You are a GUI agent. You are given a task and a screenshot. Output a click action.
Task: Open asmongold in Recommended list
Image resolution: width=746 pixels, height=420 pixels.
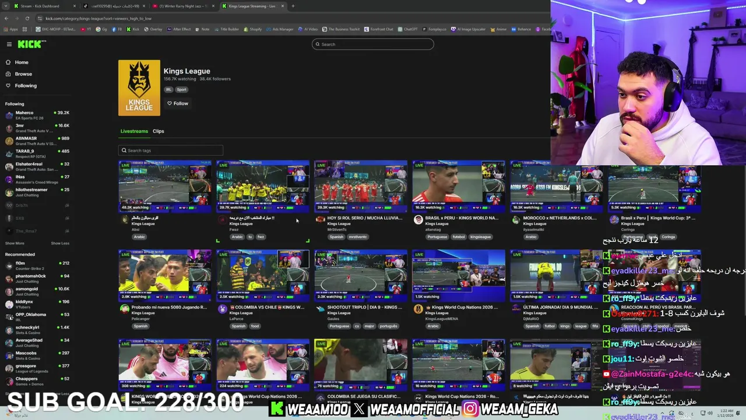(x=36, y=291)
